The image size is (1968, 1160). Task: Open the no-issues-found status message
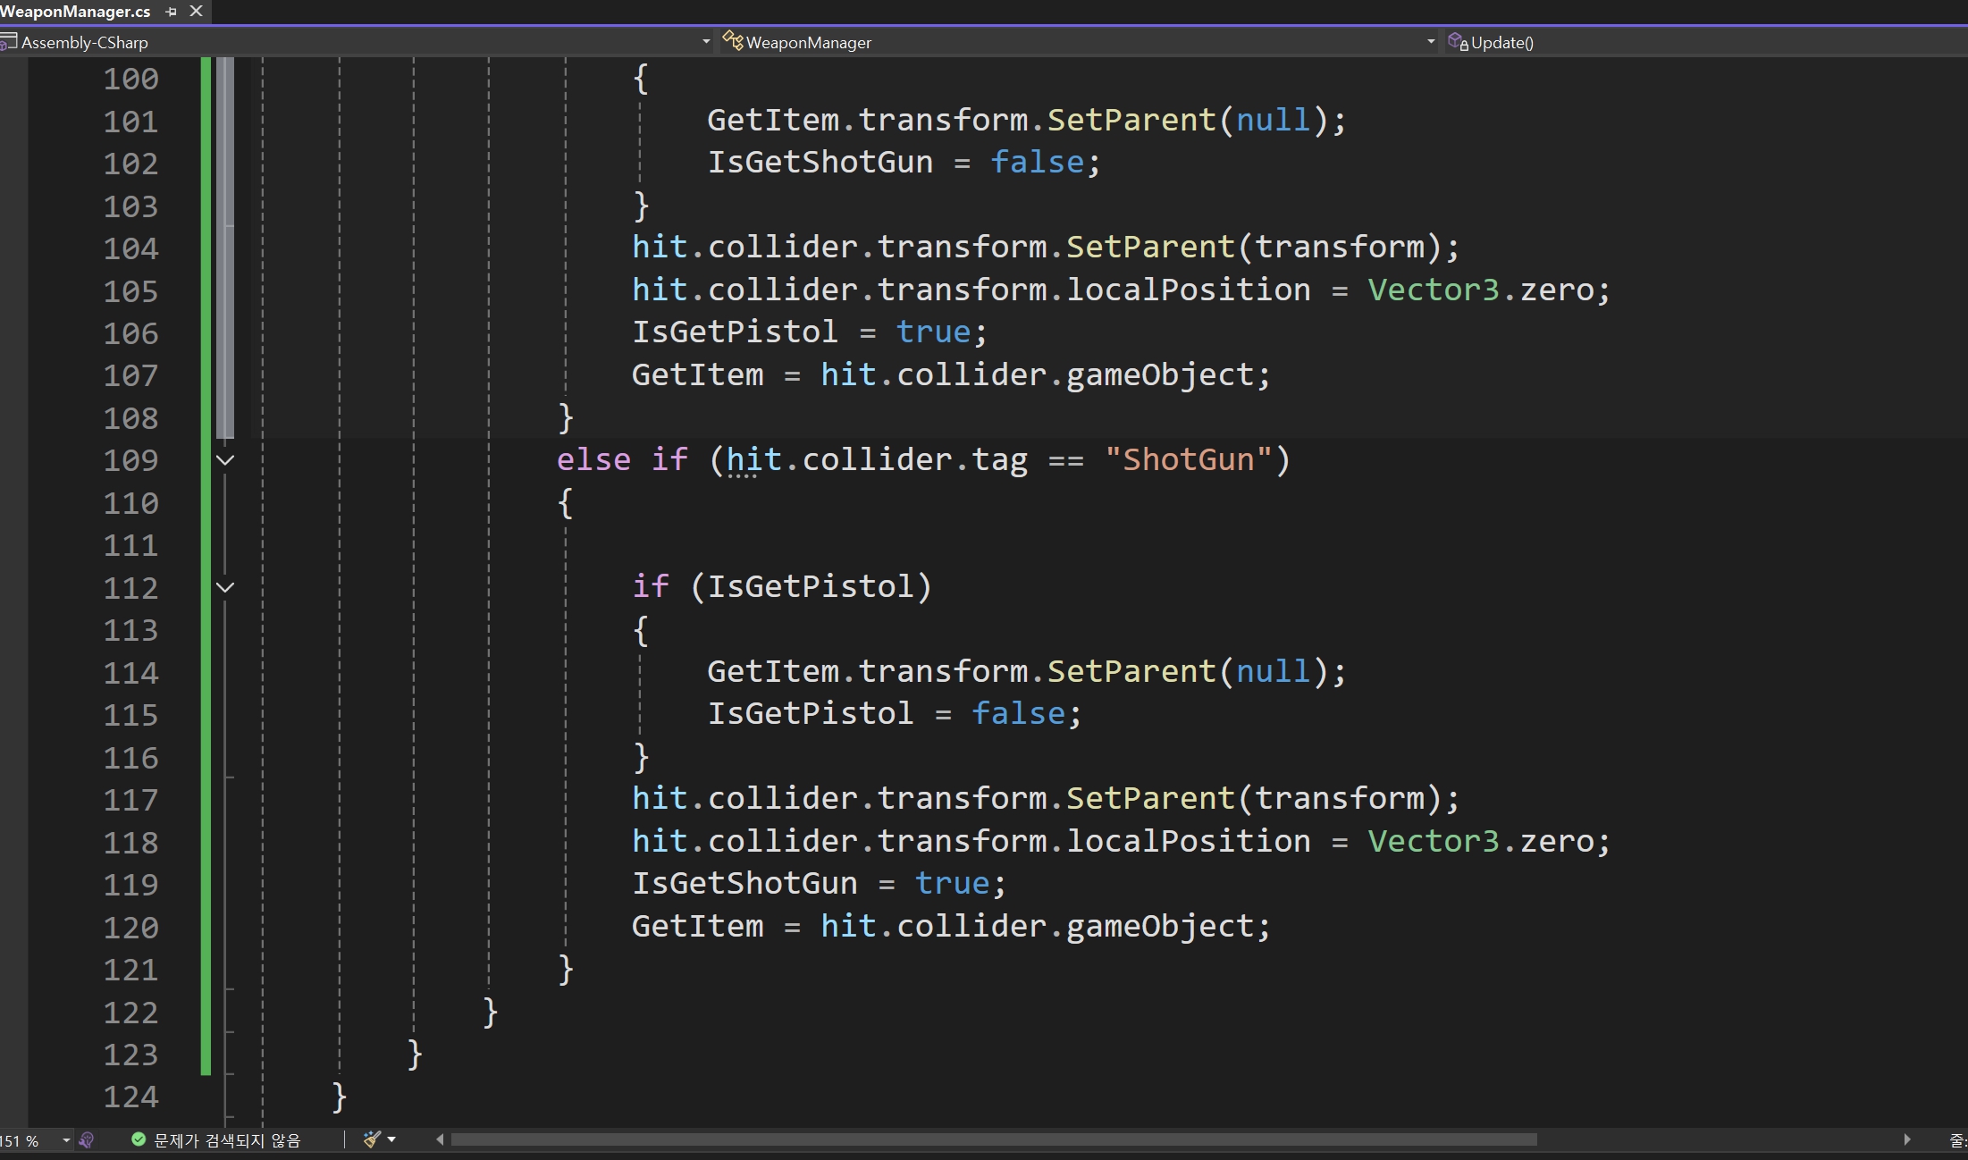pyautogui.click(x=227, y=1140)
